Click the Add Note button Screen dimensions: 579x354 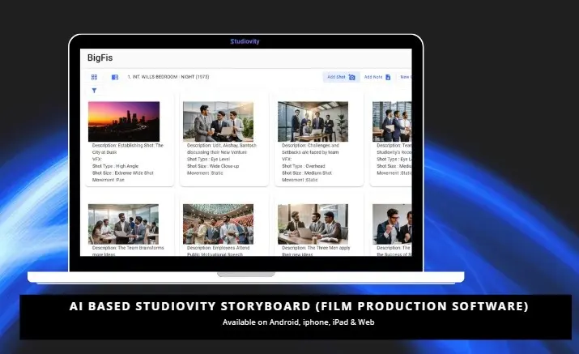[377, 77]
